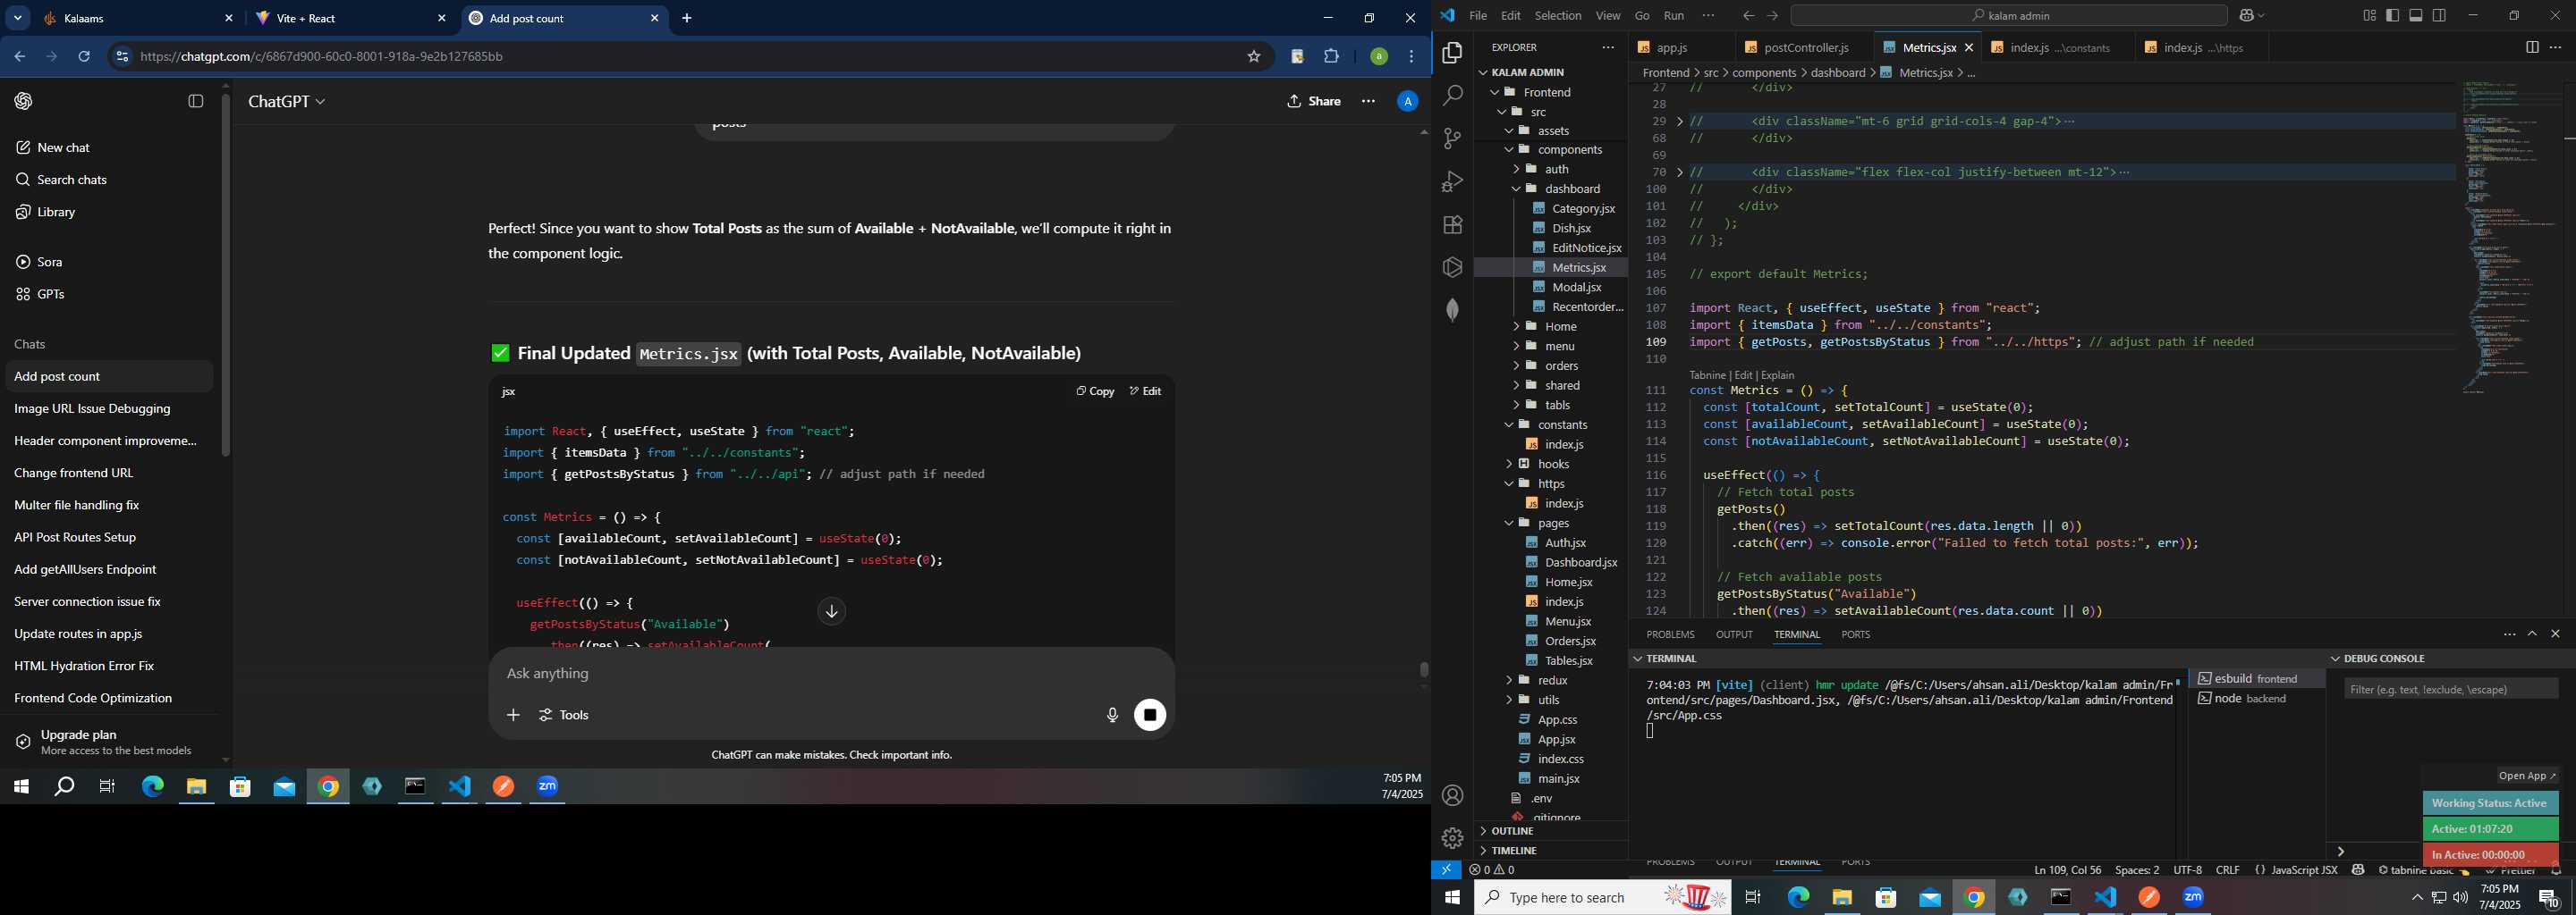
Task: Open MongoDB leaf icon in activity bar
Action: tap(1452, 311)
